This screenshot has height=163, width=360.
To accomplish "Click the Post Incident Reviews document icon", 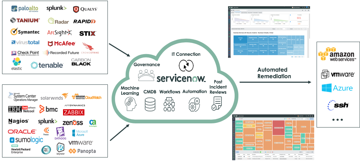I will tap(217, 104).
